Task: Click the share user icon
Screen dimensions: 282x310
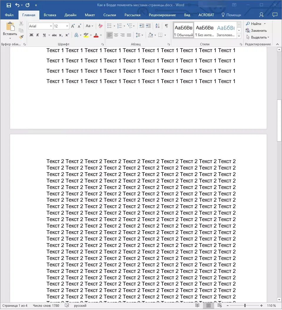Action: 261,15
